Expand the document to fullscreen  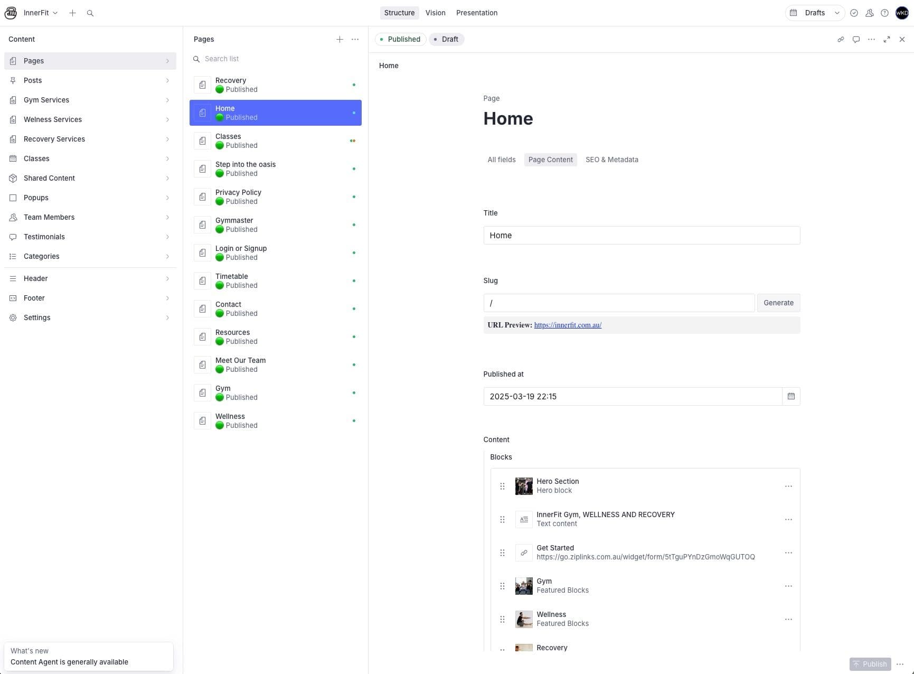[887, 39]
